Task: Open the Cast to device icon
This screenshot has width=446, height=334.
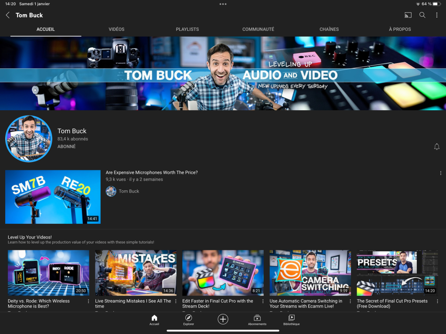Action: 408,15
